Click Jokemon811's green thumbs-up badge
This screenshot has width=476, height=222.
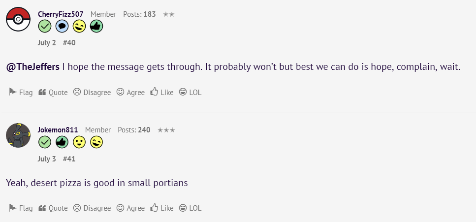[x=62, y=142]
